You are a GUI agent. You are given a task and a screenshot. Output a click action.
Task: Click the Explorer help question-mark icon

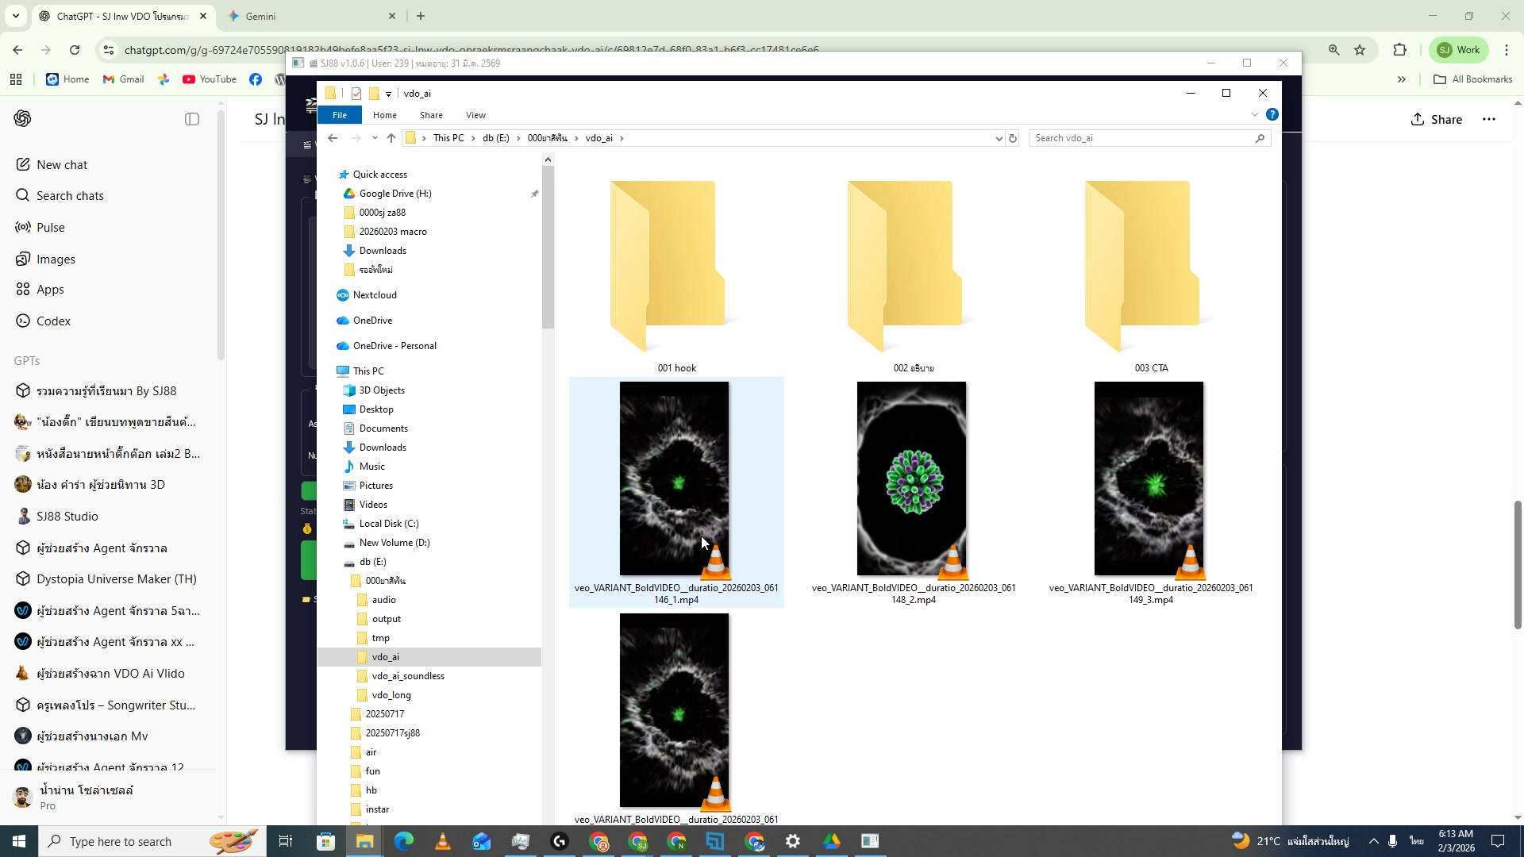click(1274, 113)
